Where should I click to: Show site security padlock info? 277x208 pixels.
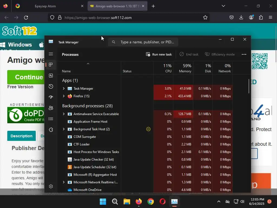[x=60, y=18]
